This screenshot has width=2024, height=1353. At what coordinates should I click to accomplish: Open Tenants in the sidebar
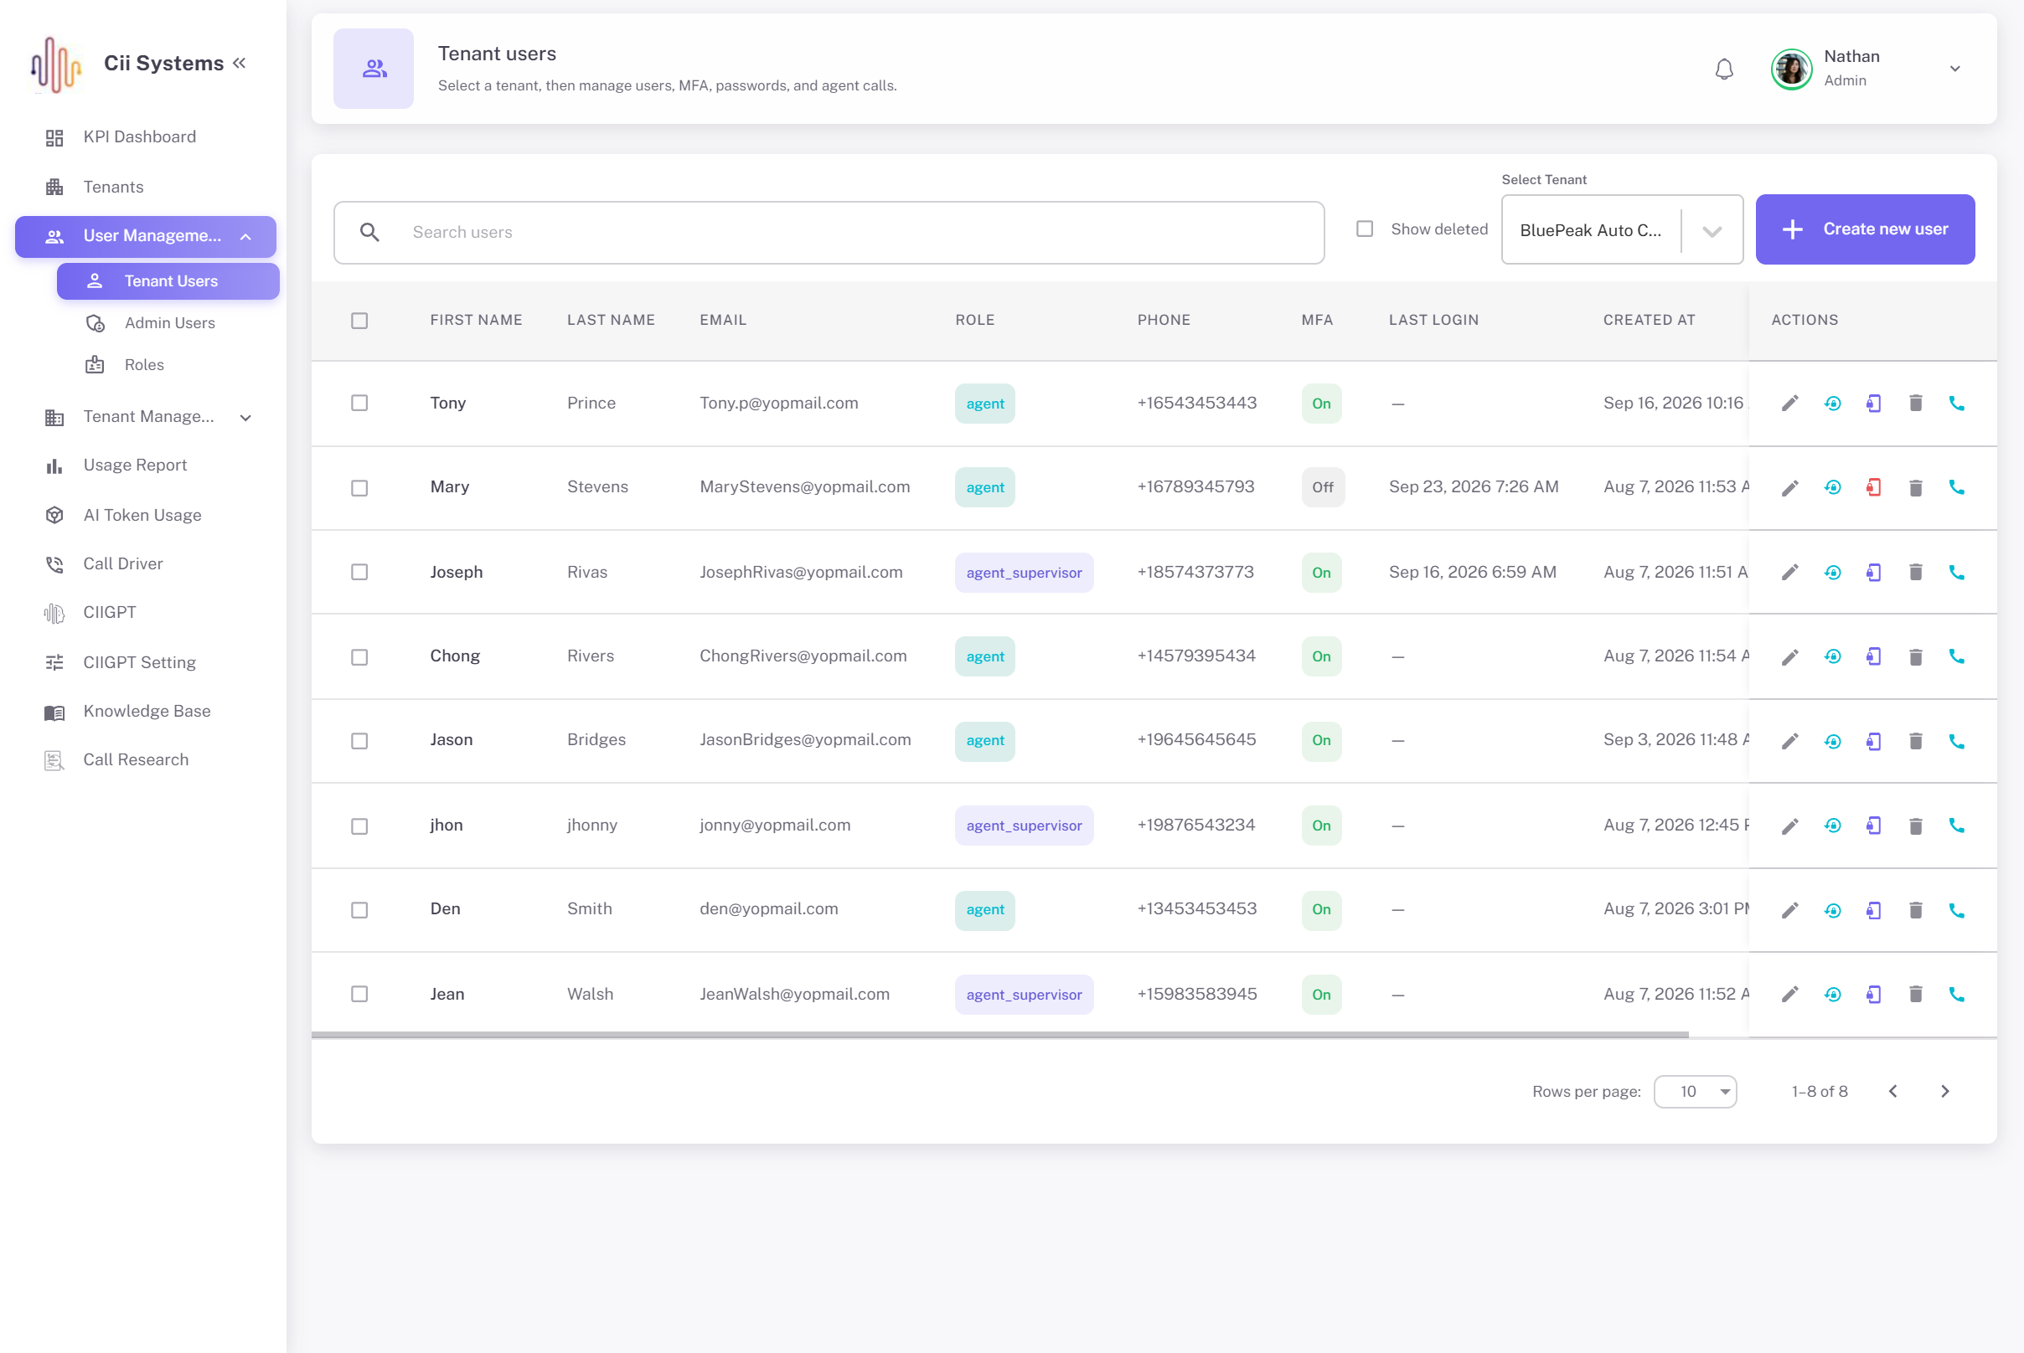pos(145,188)
